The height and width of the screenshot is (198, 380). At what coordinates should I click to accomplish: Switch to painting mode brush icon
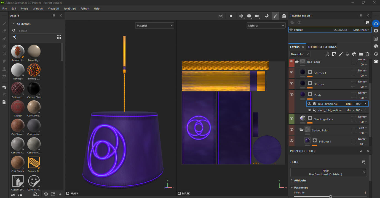(x=275, y=16)
